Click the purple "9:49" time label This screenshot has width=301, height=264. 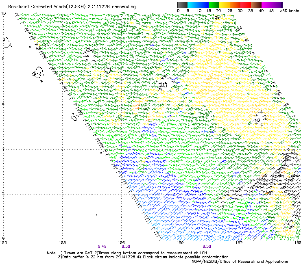click(x=103, y=247)
